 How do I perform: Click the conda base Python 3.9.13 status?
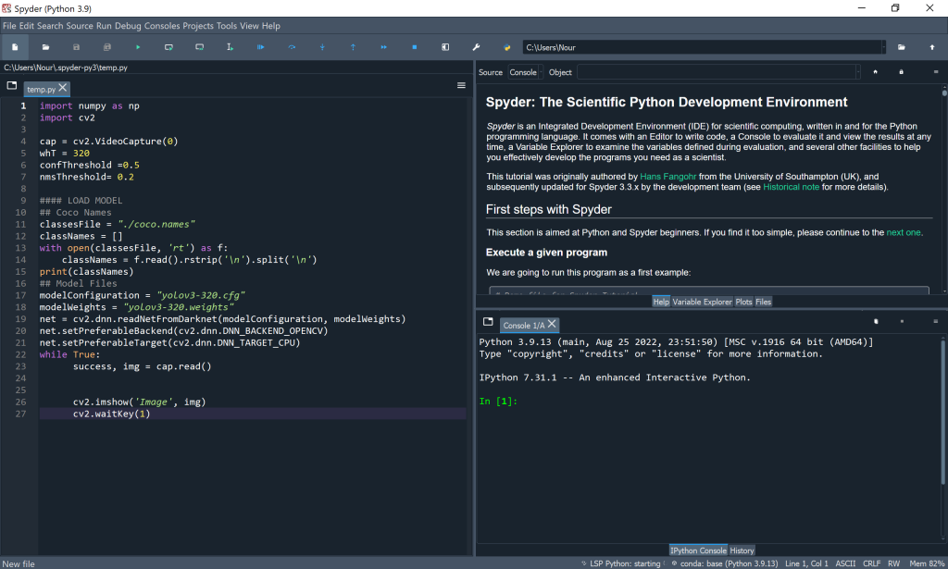[725, 563]
